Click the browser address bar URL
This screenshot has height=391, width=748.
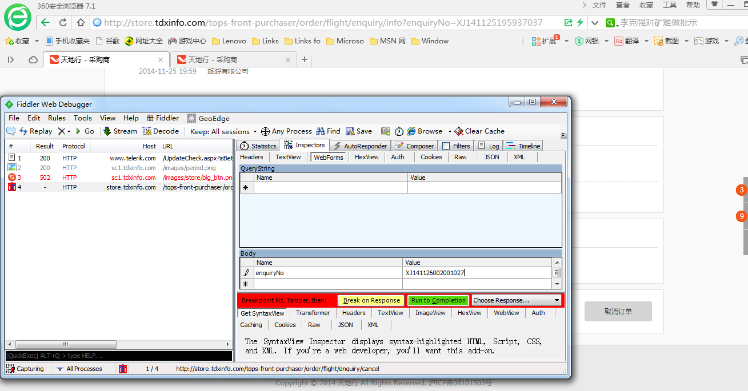[x=323, y=23]
